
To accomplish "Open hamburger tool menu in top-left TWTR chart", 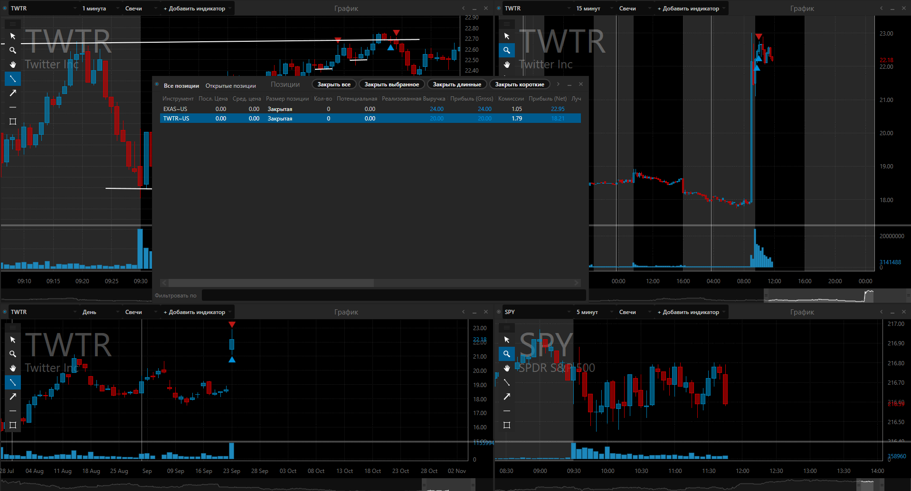I will (x=13, y=24).
